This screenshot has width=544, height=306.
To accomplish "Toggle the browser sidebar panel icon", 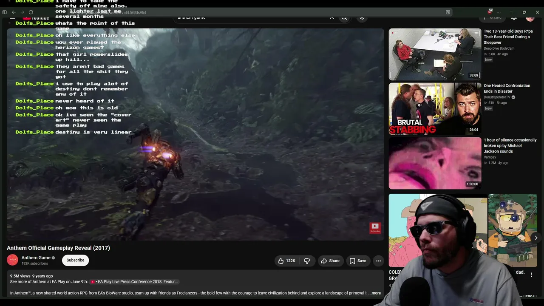I will [x=5, y=12].
